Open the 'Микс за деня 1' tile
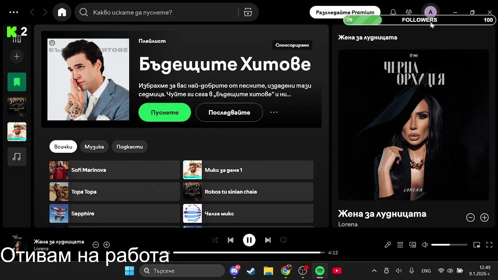Image resolution: width=498 pixels, height=280 pixels. pos(248,170)
